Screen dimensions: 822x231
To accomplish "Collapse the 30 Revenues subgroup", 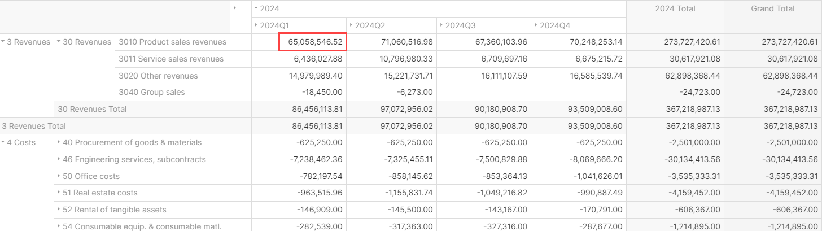I will click(x=59, y=42).
